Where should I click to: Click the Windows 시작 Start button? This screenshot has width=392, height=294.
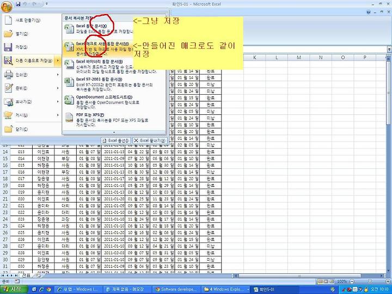[14, 290]
